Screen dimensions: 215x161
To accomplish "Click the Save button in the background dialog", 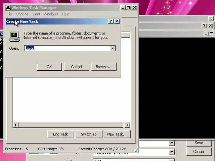I will [199, 143].
